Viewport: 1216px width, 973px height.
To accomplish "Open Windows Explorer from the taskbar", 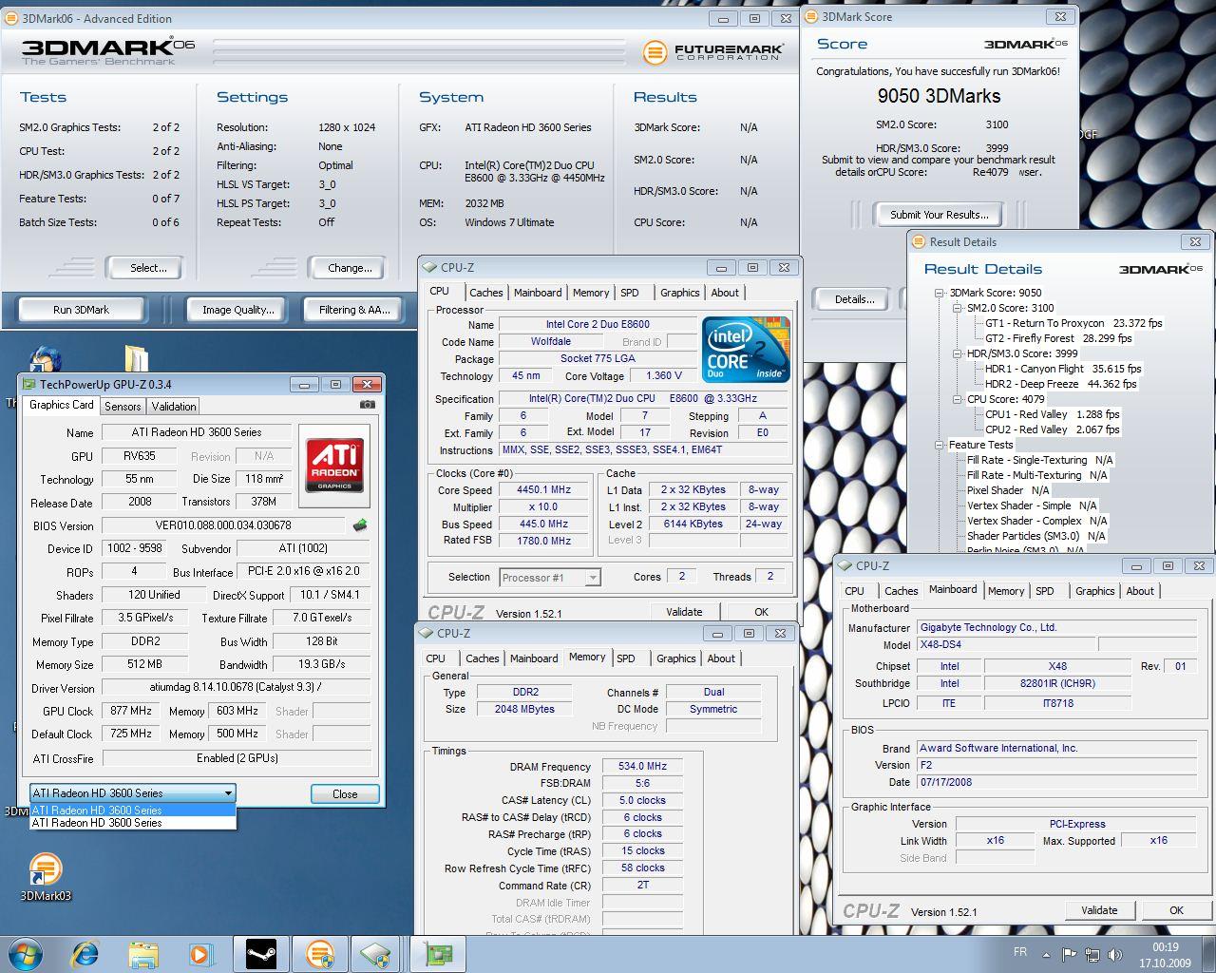I will pyautogui.click(x=142, y=954).
